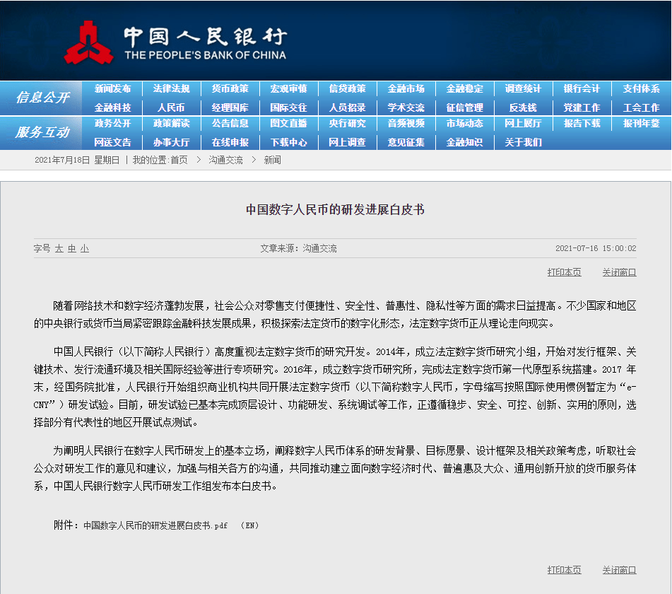The width and height of the screenshot is (672, 594).
Task: Set font size to 中
Action: 71,249
